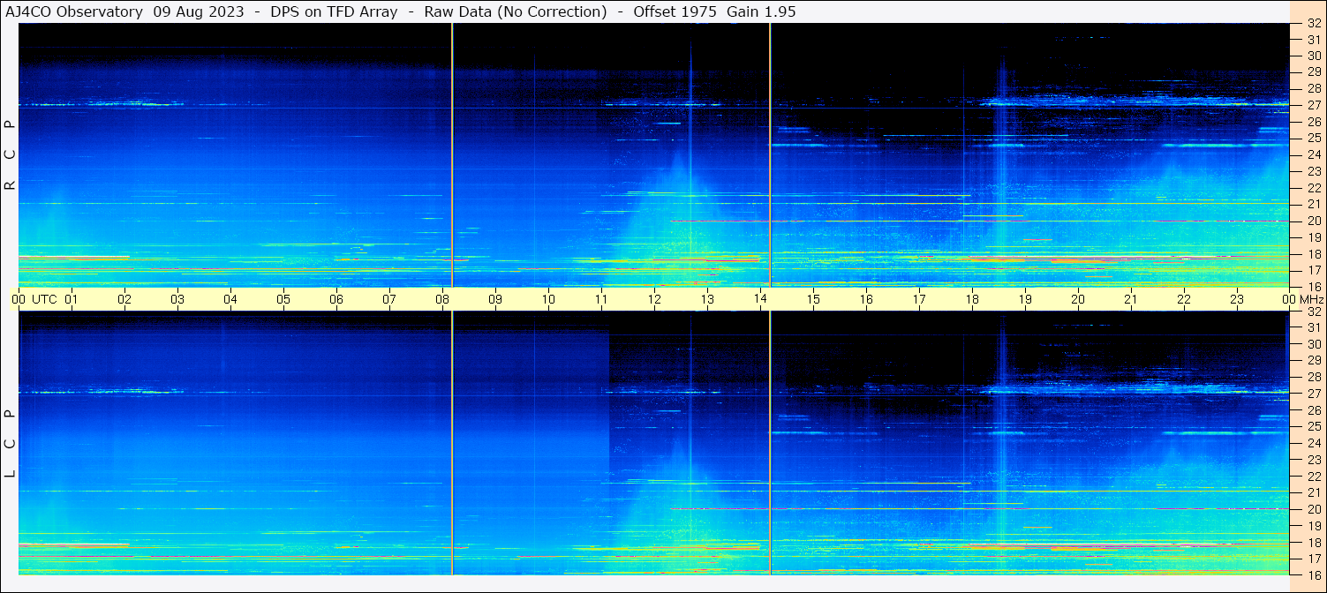This screenshot has height=593, width=1327.
Task: Click hour label '09' on time axis
Action: [x=495, y=299]
